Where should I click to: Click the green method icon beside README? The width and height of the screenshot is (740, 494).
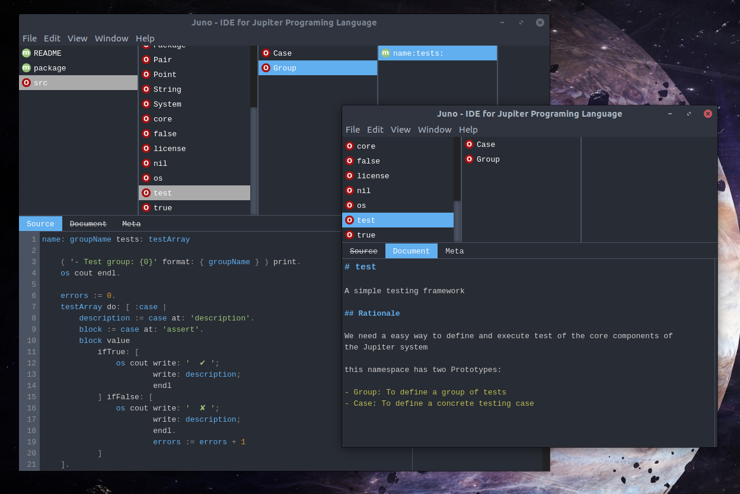(26, 53)
